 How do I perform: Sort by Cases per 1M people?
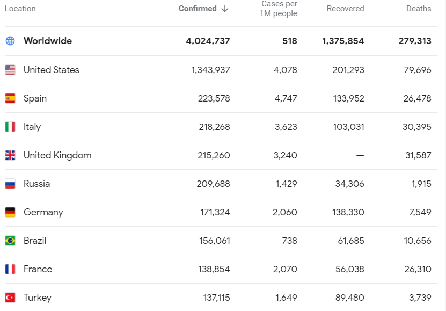279,9
